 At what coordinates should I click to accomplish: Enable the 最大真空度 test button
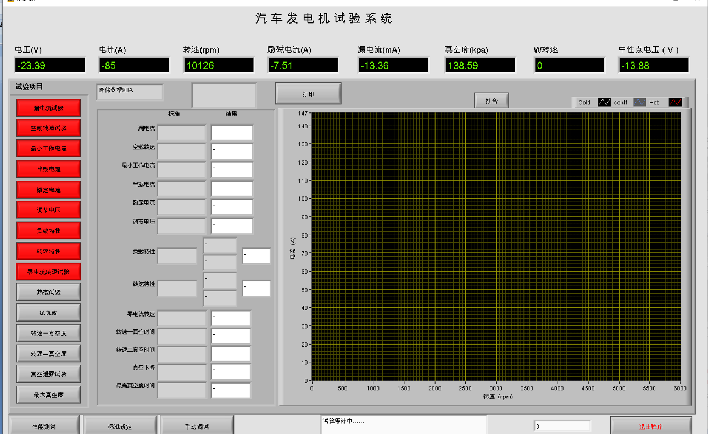click(48, 394)
